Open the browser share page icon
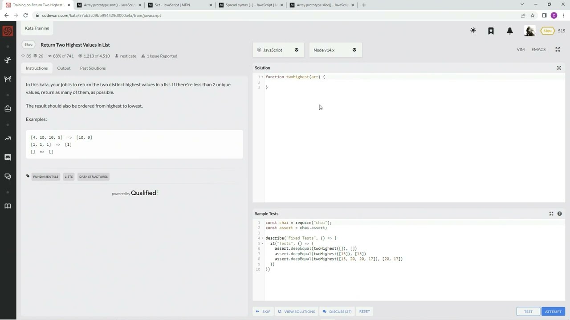570x320 pixels. 523,16
